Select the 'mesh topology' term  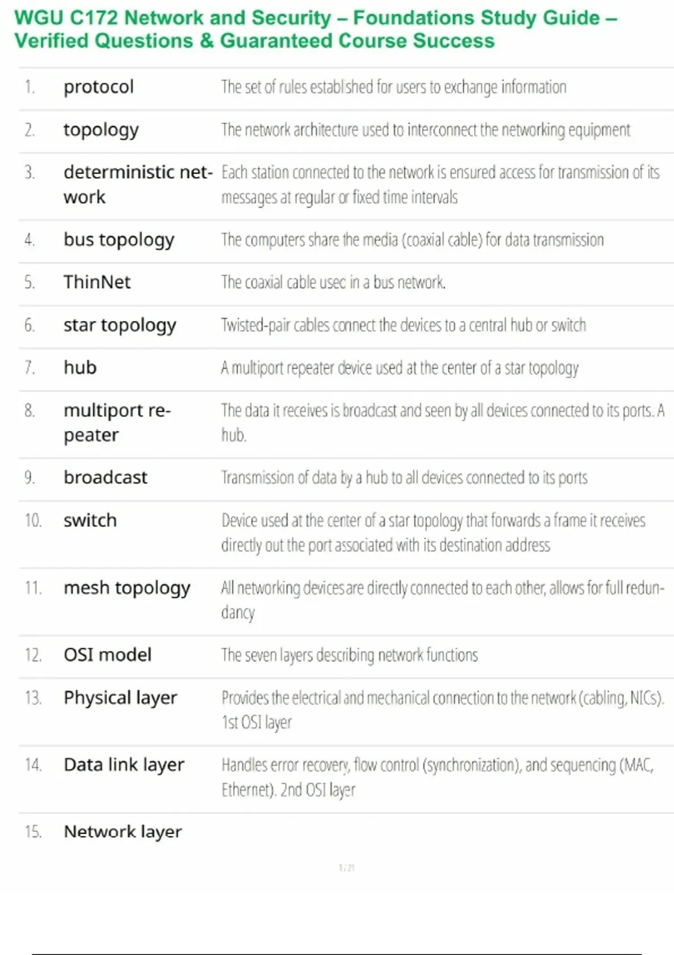click(x=127, y=588)
